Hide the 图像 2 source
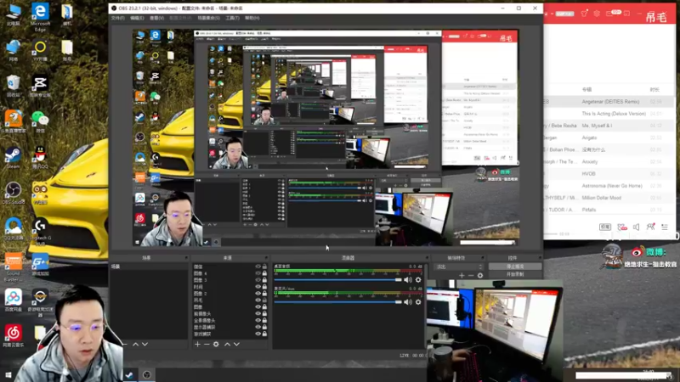Viewport: 680px width, 382px height. tap(258, 294)
